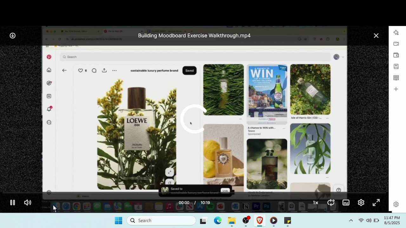Download the video file
Screen dimensions: 406x228
[12, 36]
